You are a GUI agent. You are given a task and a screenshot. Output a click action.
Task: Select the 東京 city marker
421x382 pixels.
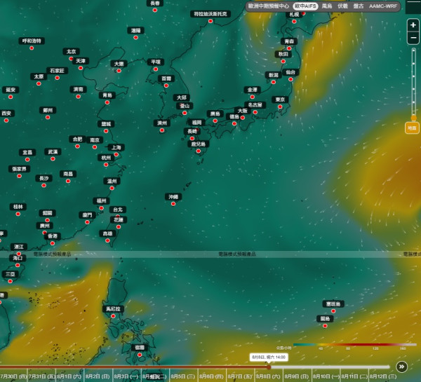coord(280,107)
